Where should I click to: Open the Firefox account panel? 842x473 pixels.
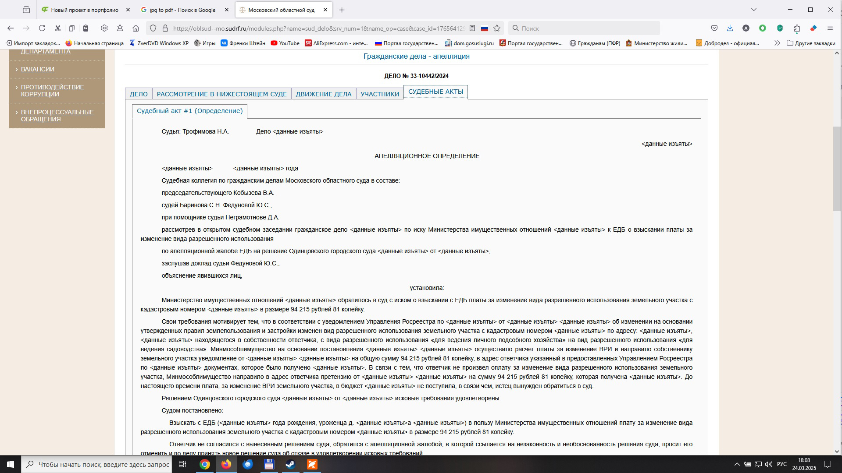coord(746,28)
